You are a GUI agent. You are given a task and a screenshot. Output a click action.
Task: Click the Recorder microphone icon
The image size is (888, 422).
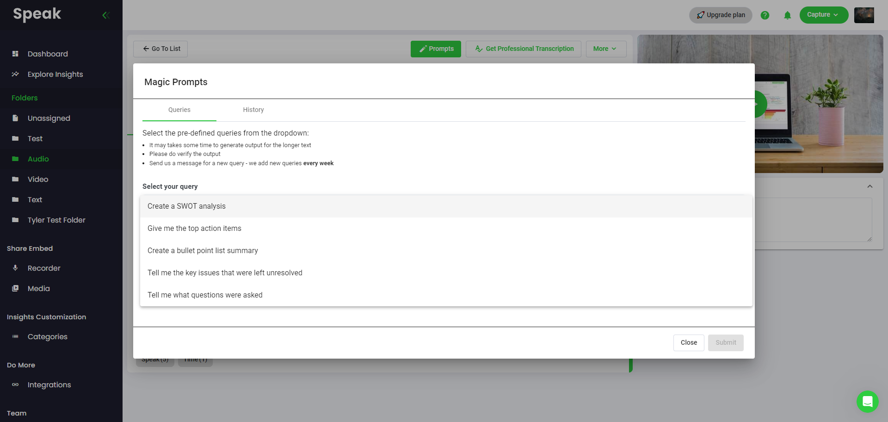15,268
